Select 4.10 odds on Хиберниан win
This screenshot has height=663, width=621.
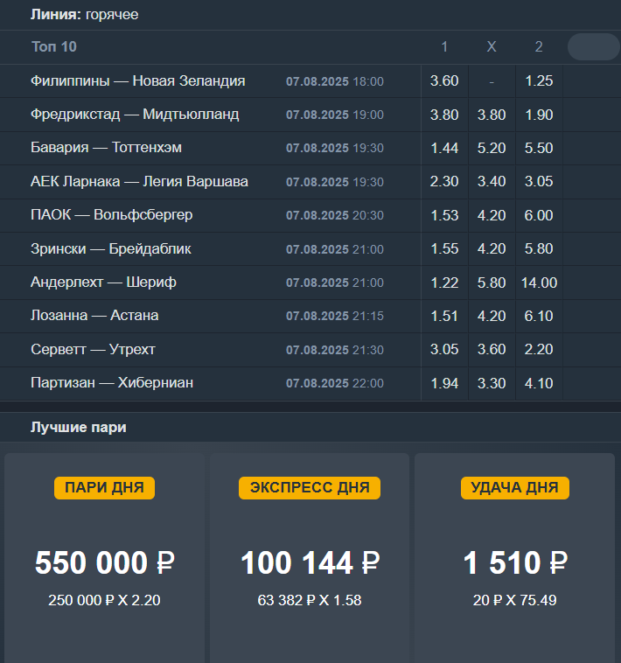point(539,383)
